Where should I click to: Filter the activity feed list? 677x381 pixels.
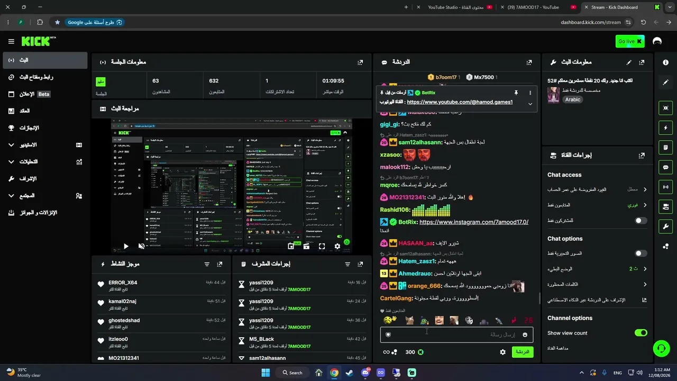click(x=207, y=264)
